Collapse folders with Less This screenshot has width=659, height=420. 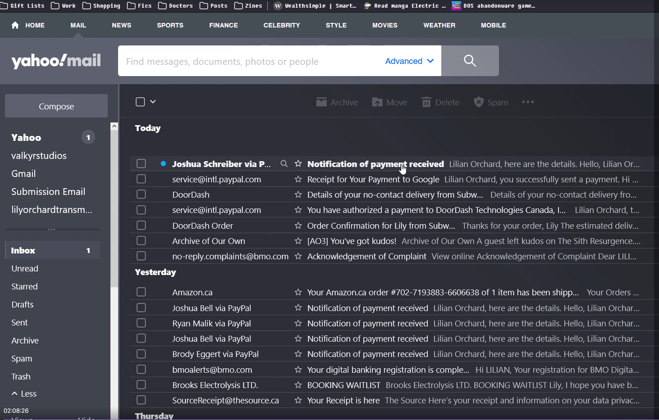(24, 394)
